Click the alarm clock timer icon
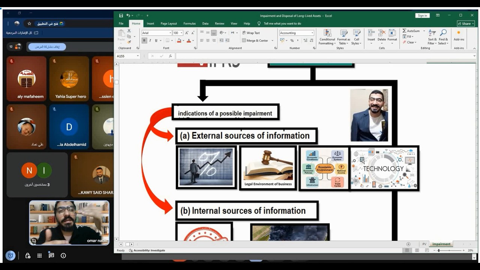The image size is (480, 270). point(10,255)
